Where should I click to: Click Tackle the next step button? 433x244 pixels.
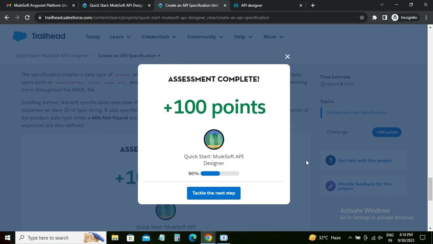(214, 193)
